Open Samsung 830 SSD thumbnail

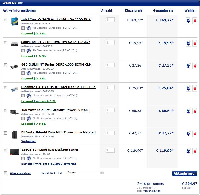14,152
